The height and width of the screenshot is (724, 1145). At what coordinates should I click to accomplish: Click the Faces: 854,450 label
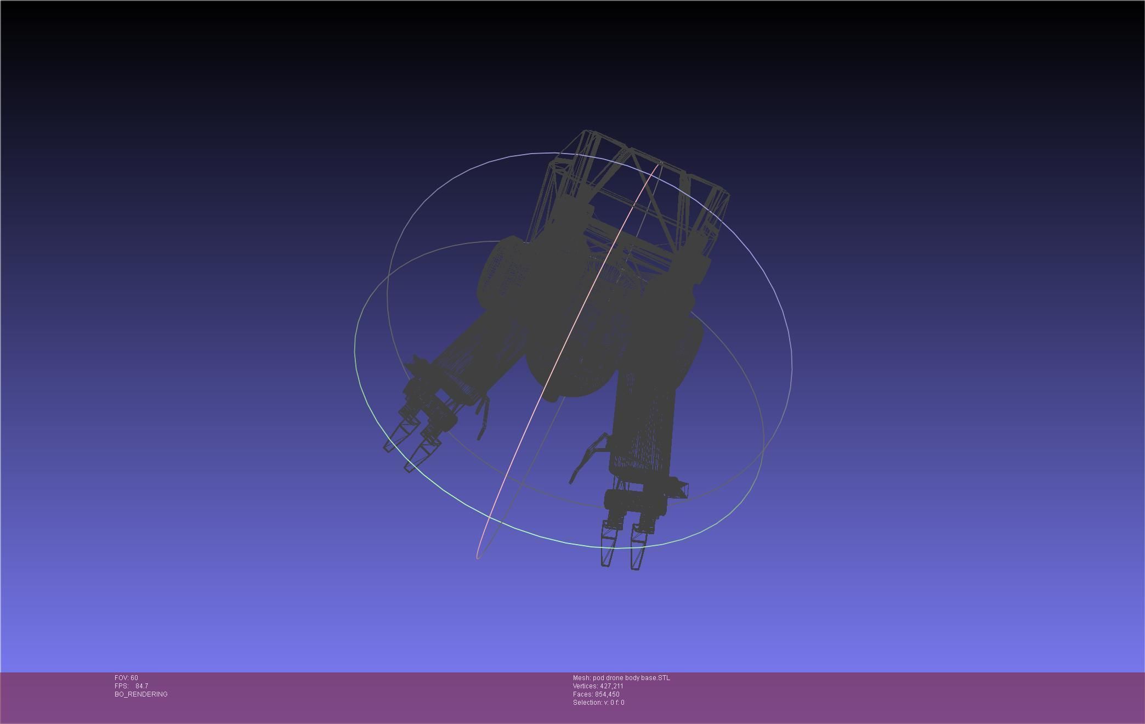[596, 694]
